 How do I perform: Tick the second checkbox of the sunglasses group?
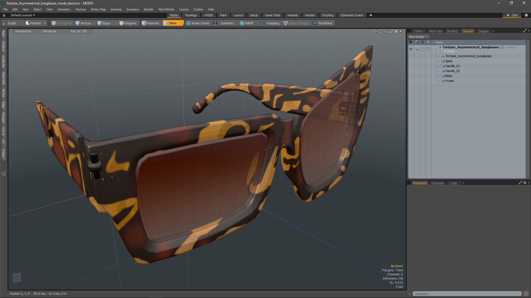pos(428,49)
